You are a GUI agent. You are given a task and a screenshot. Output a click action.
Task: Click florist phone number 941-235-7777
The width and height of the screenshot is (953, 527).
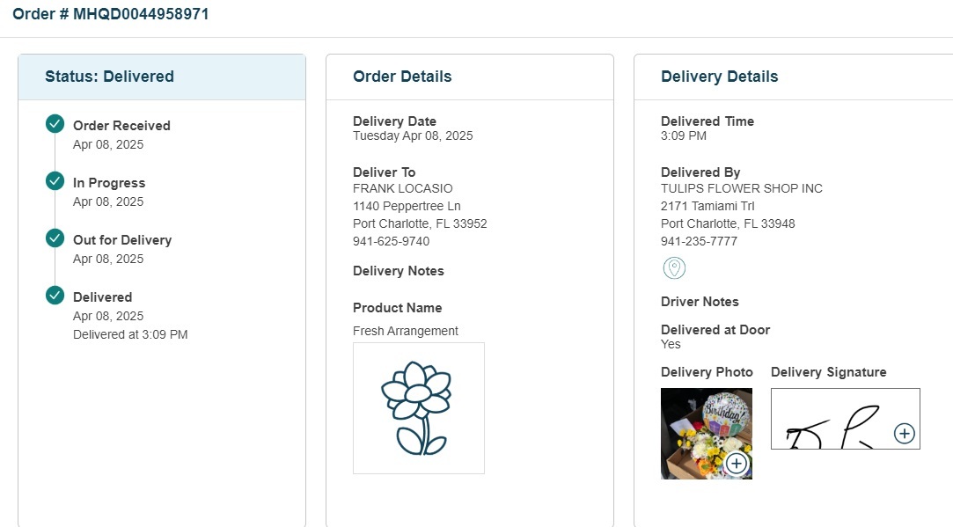[699, 241]
